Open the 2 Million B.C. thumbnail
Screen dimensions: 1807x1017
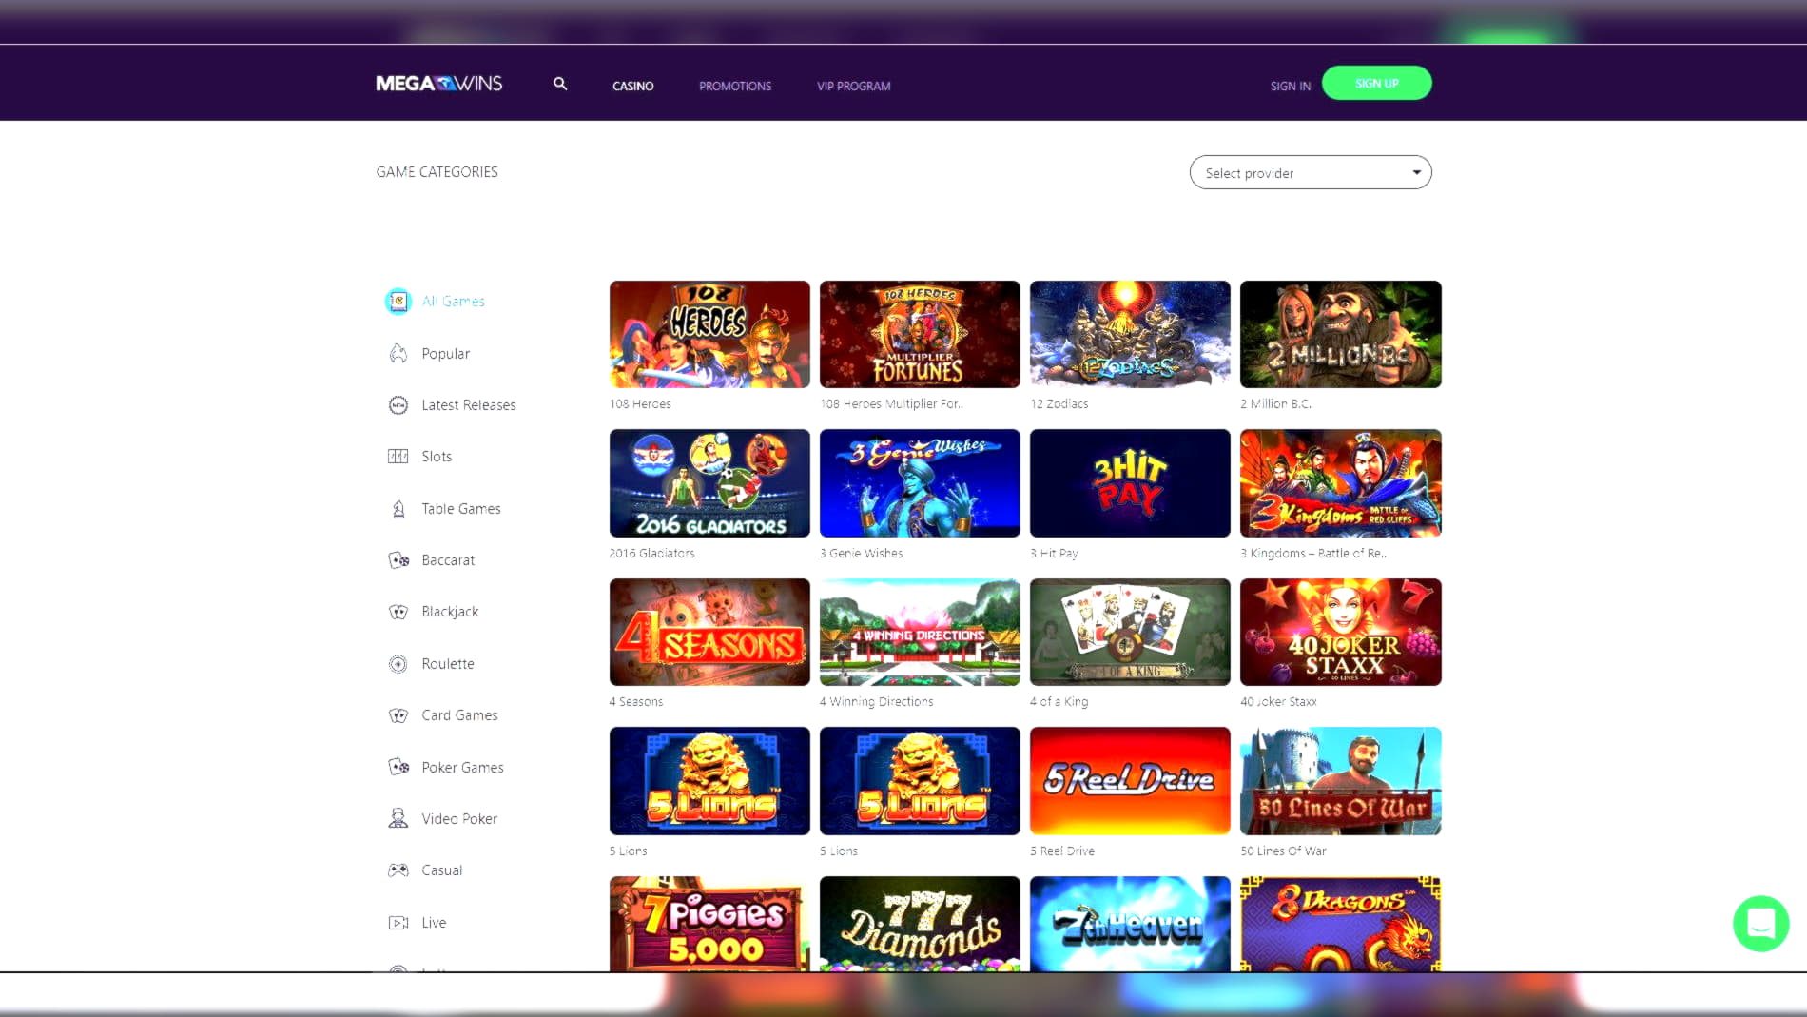pyautogui.click(x=1340, y=334)
